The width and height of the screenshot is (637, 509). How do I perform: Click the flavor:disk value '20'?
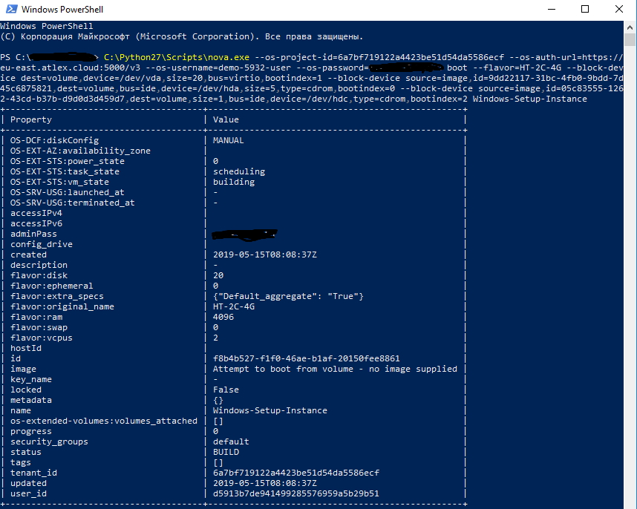coord(218,275)
